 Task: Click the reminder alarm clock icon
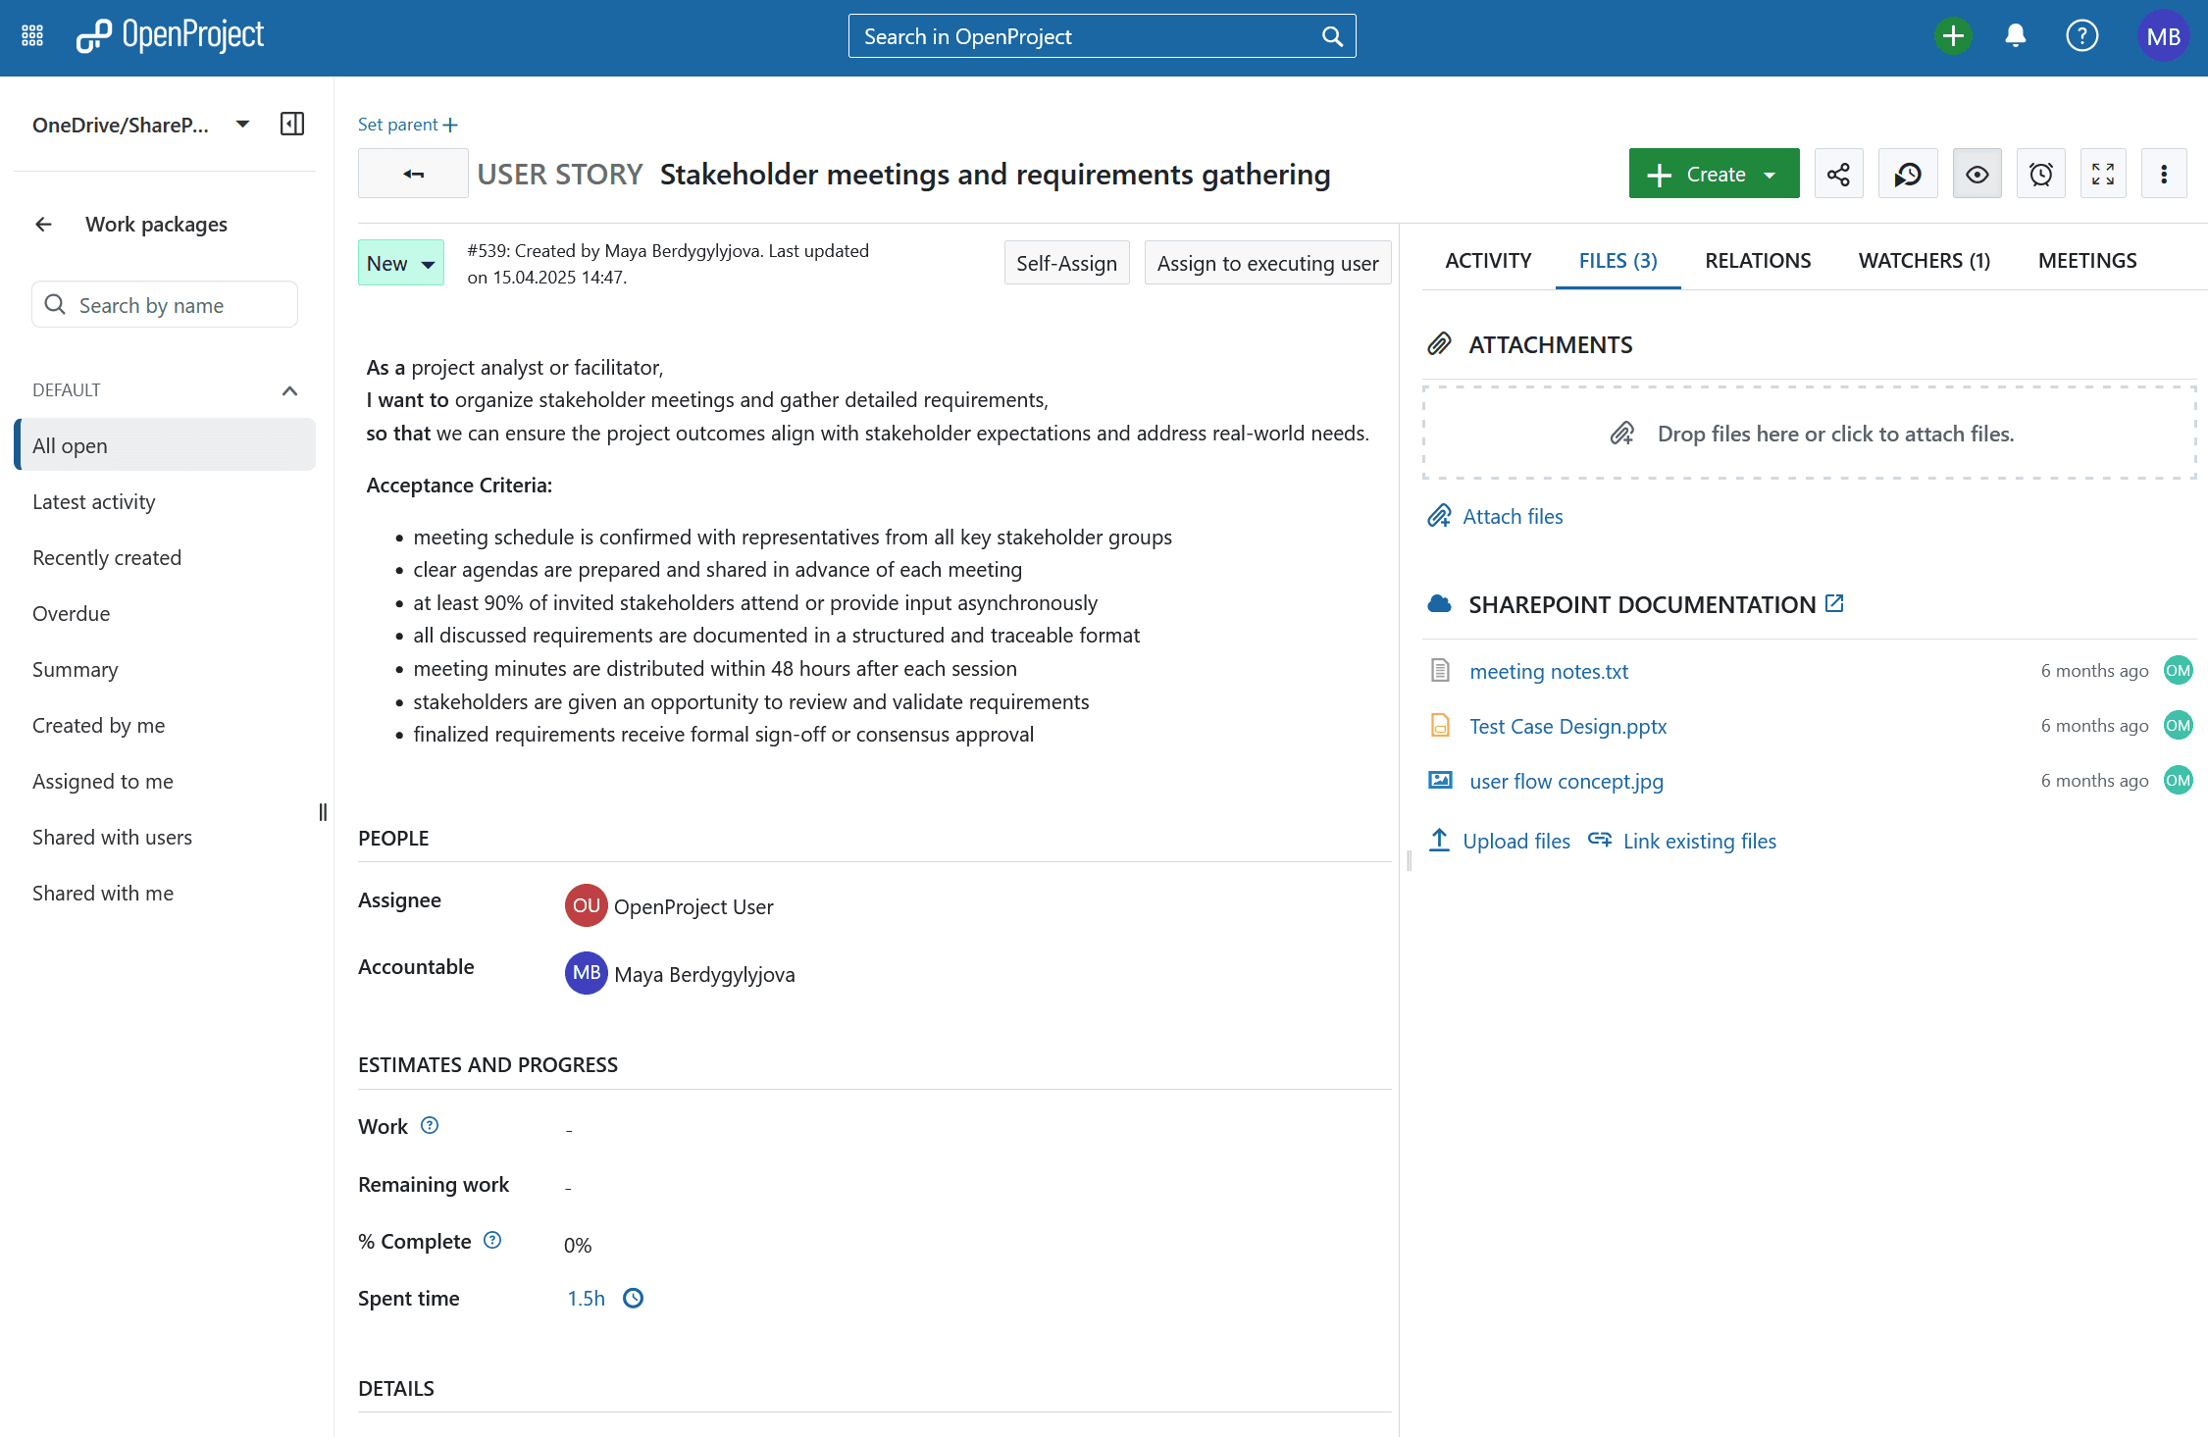(x=2040, y=175)
